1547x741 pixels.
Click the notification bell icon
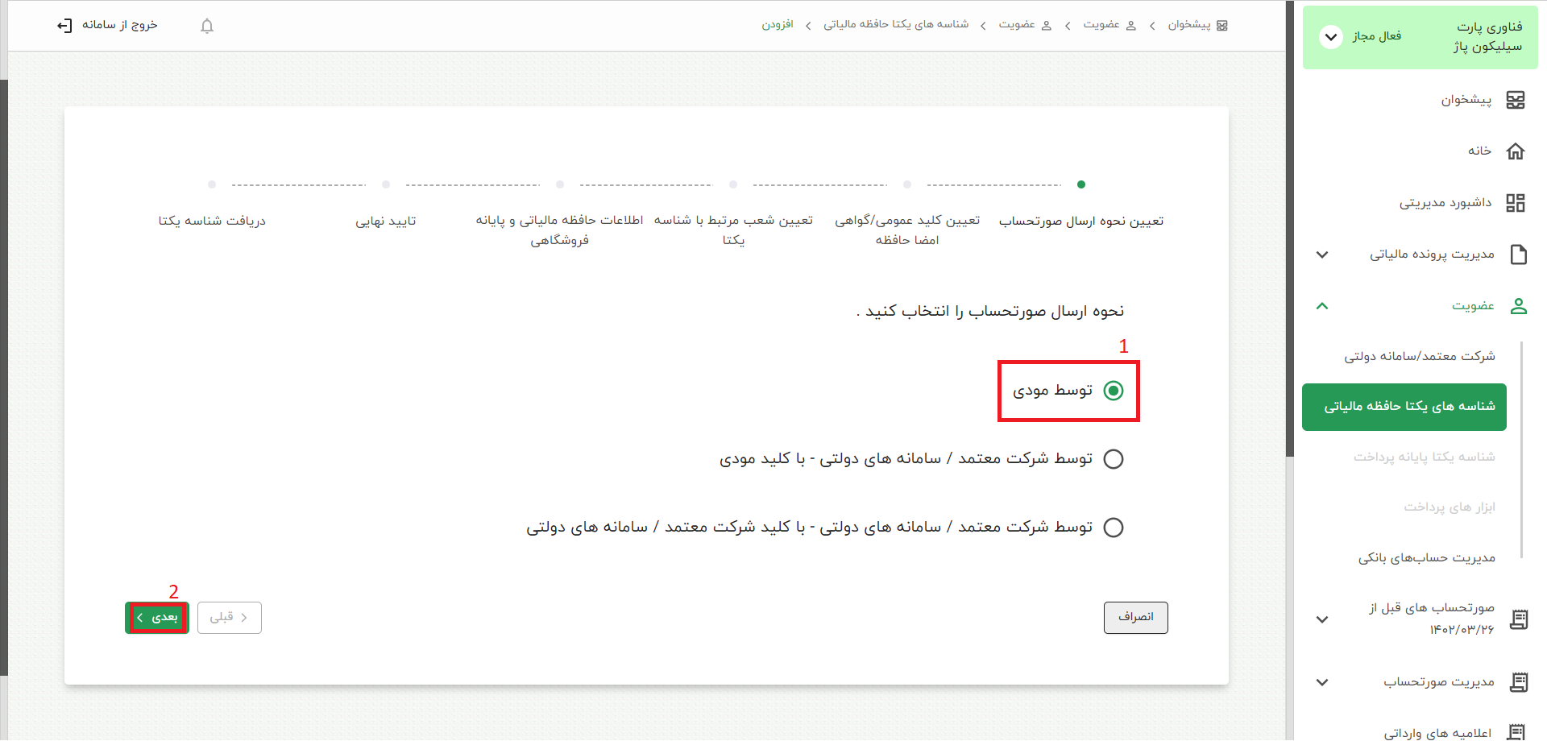(207, 26)
